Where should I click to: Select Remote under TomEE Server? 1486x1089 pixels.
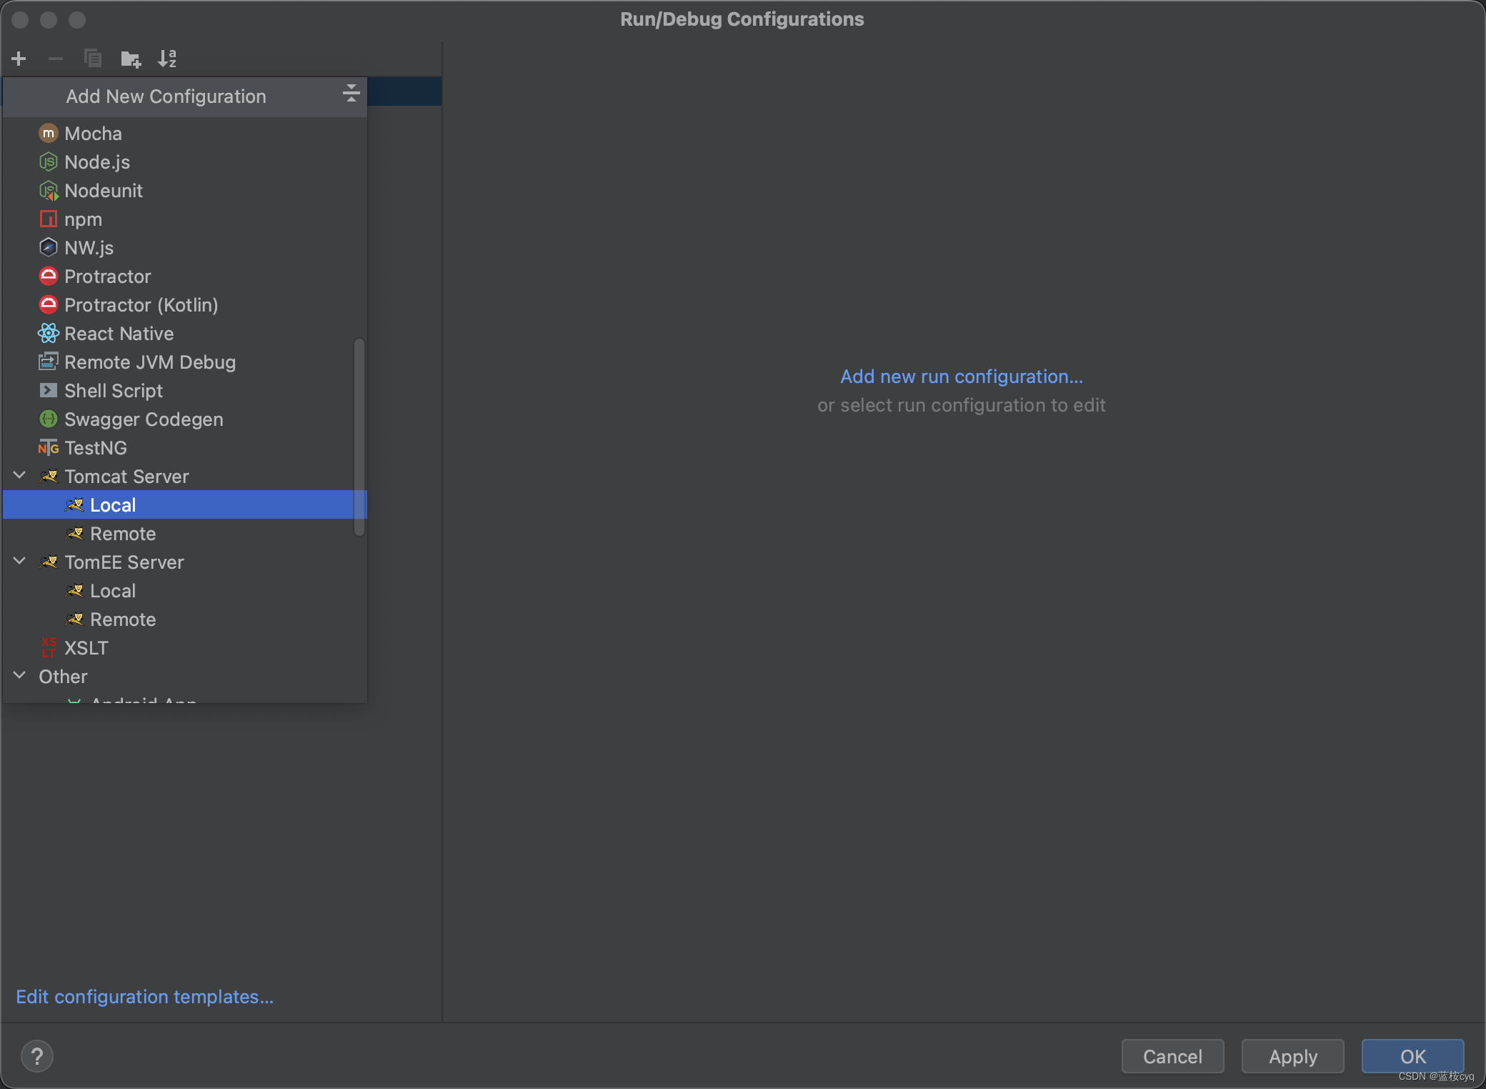[123, 620]
